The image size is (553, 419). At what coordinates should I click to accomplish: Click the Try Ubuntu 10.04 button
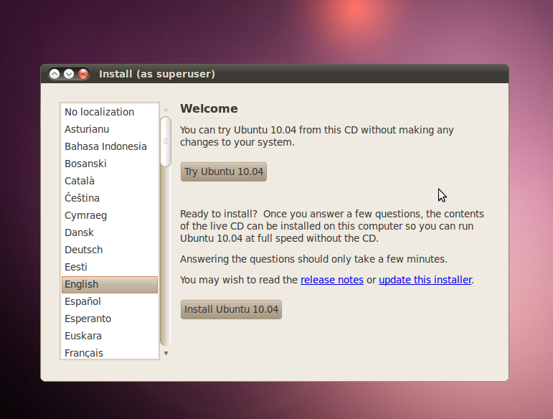224,171
